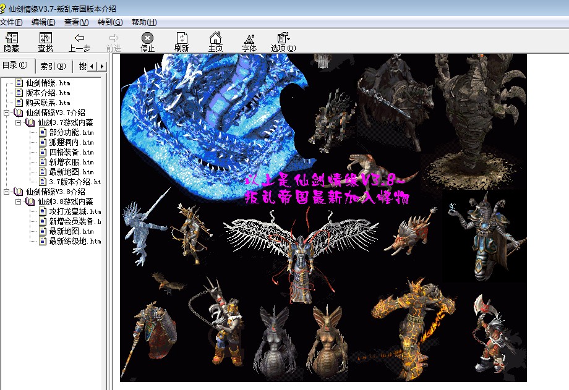569x390 pixels.
Task: Switch to the partially hidden 搜 tab
Action: point(82,66)
